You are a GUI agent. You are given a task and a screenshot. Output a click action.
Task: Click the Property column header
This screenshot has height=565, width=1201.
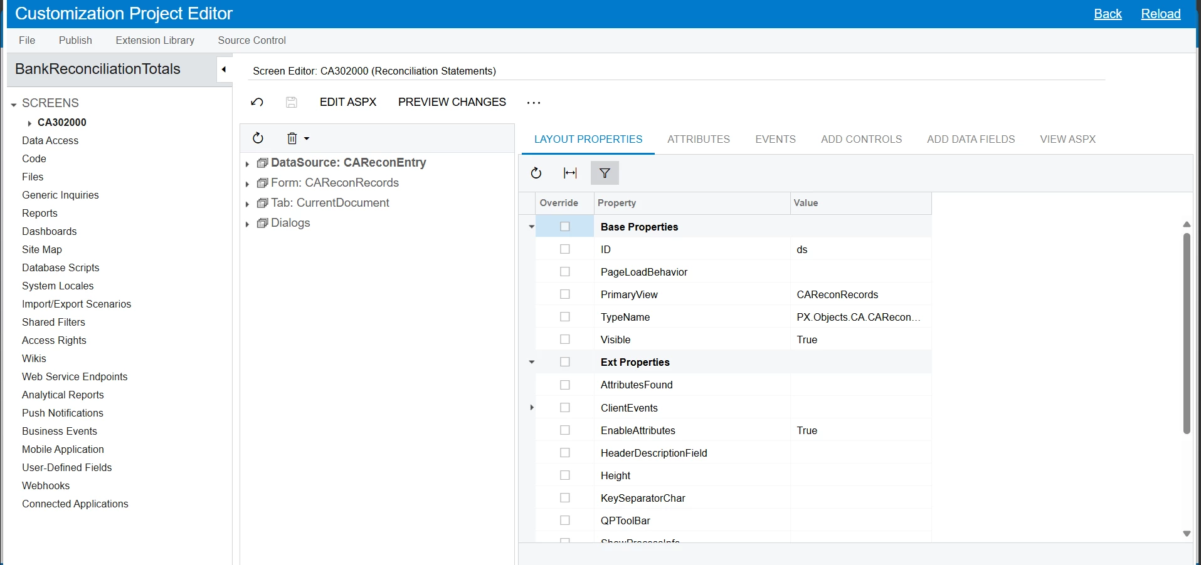point(692,203)
